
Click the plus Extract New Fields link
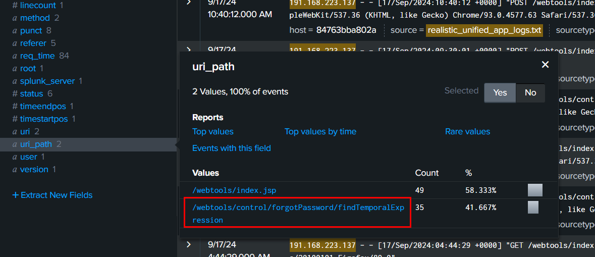click(52, 195)
